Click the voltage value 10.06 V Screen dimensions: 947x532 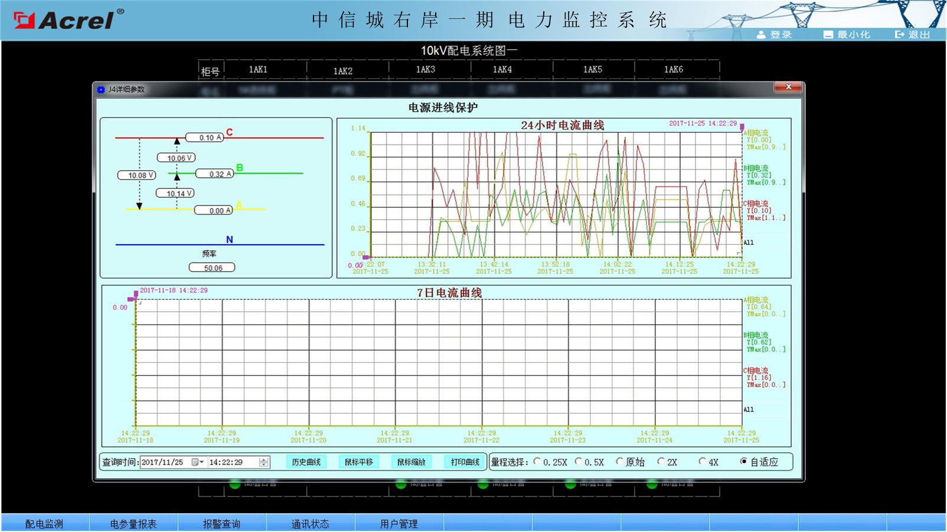coord(177,158)
